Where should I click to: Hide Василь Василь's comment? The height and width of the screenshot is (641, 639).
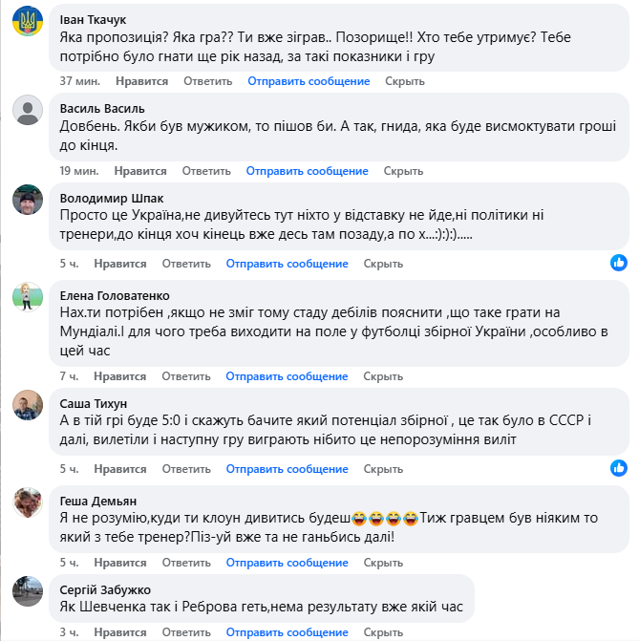403,171
